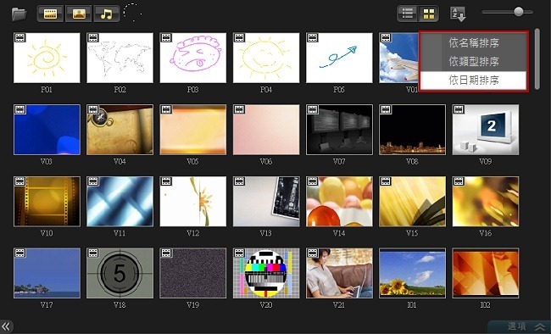Open the add media folder icon

coord(19,14)
